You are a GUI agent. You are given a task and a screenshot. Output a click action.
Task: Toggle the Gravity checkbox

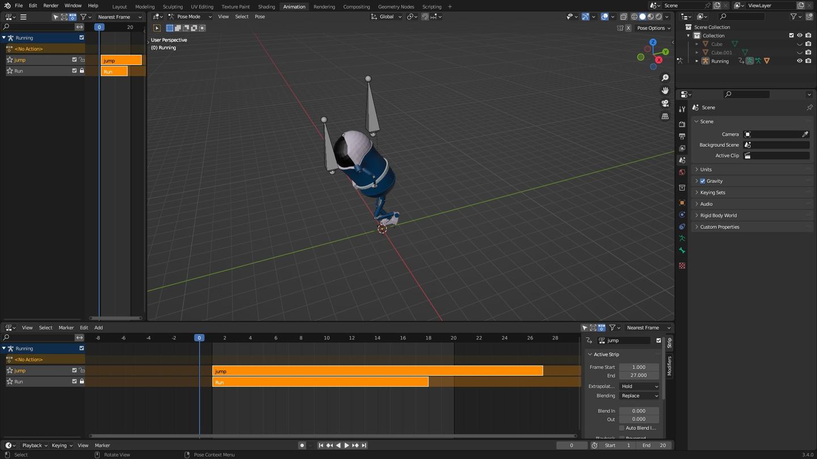point(702,181)
